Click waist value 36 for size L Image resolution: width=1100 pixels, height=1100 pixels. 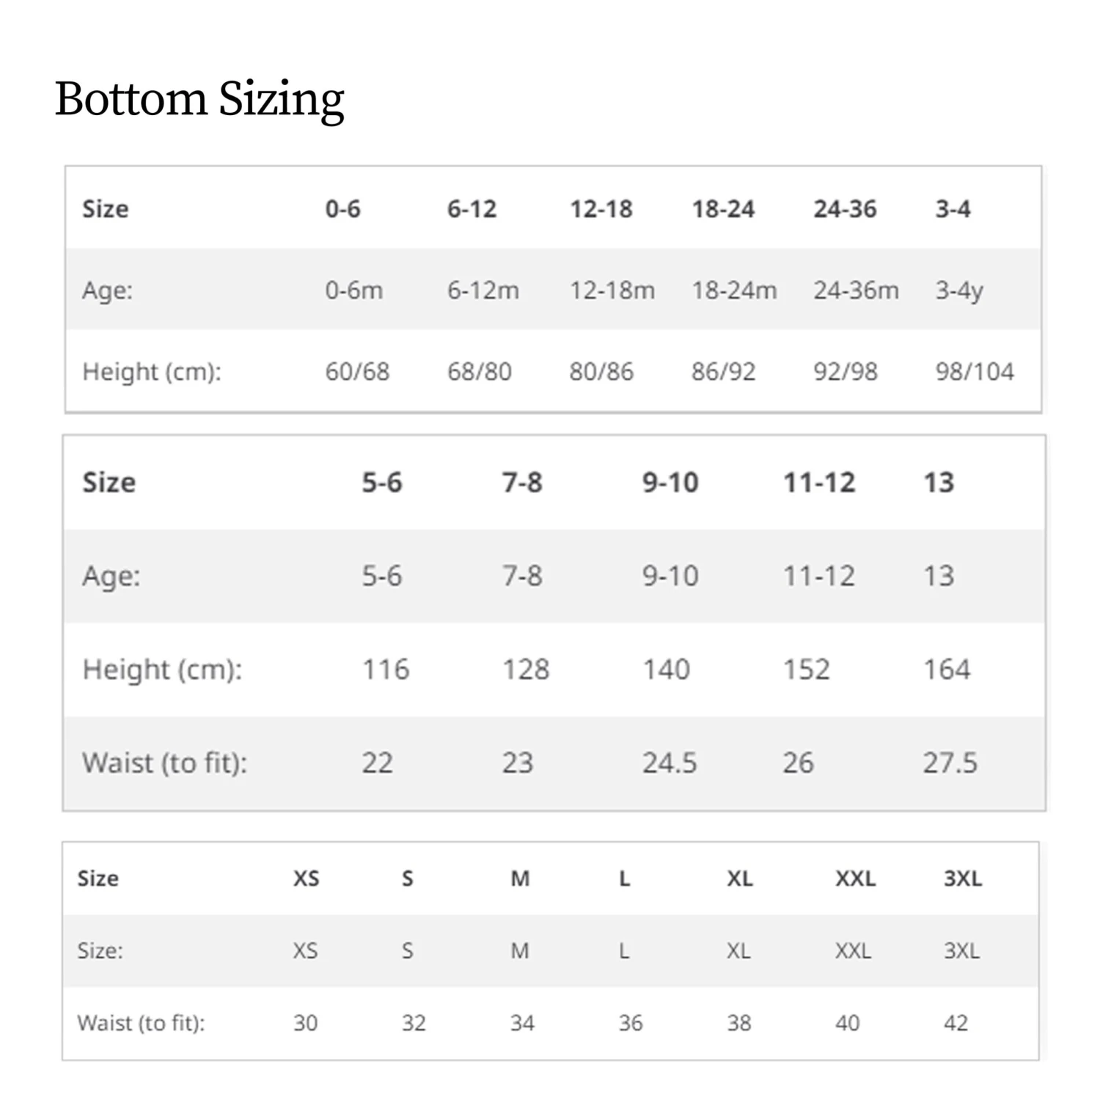pos(630,1023)
